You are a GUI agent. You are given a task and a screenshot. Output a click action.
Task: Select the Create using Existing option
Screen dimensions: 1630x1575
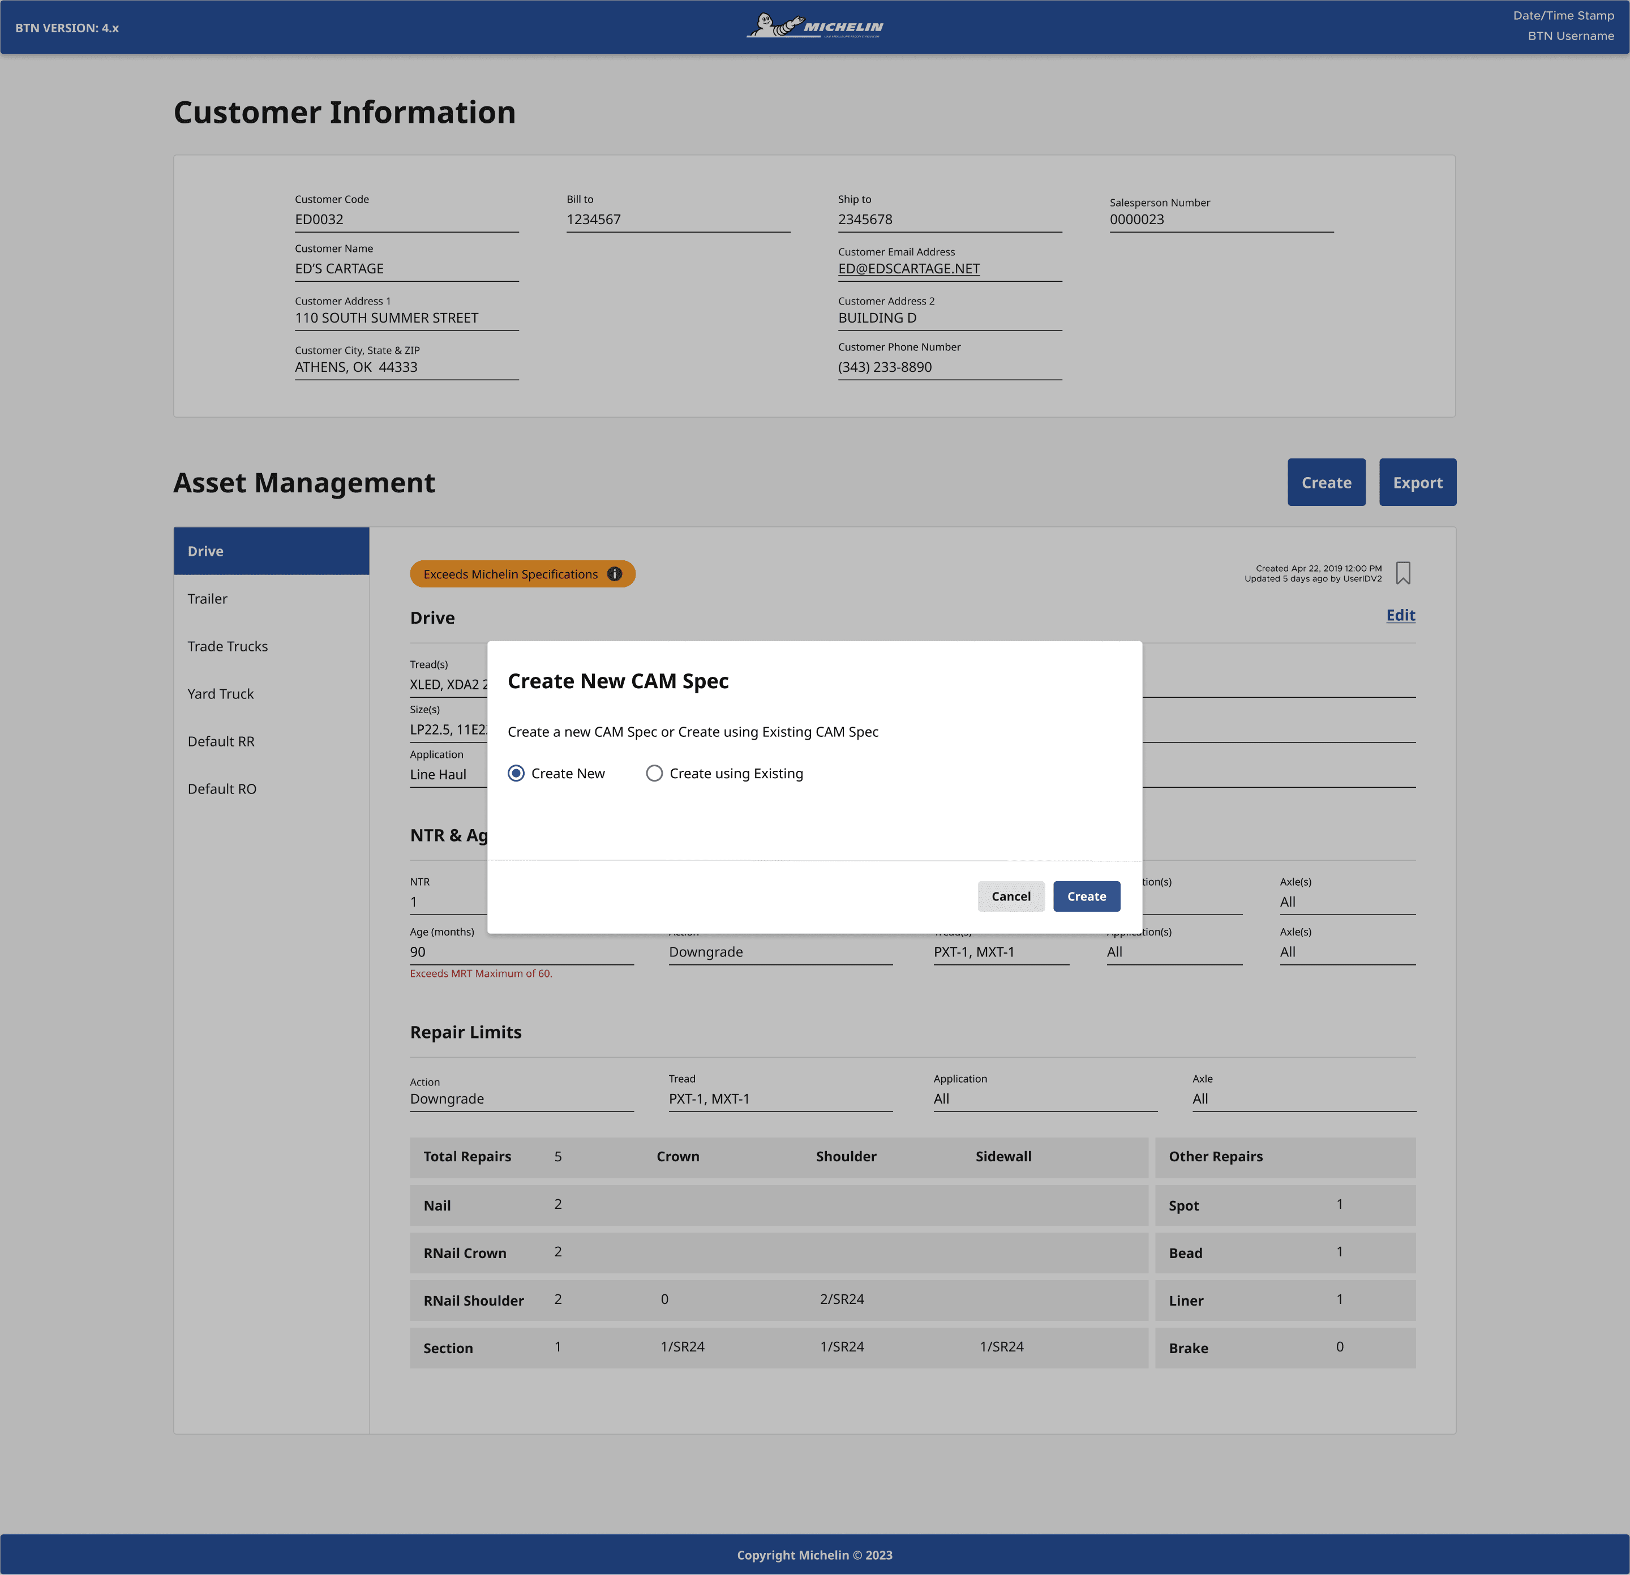(724, 774)
